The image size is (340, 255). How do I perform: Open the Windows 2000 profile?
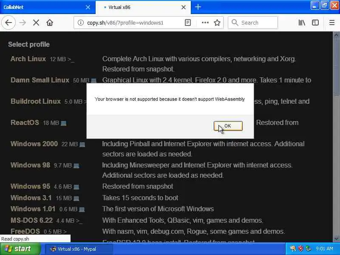34,144
